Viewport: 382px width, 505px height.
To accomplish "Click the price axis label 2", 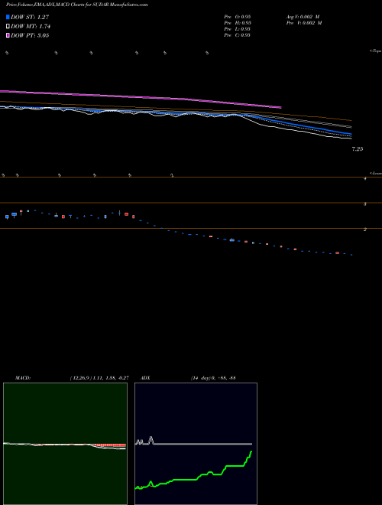I will 365,230.
